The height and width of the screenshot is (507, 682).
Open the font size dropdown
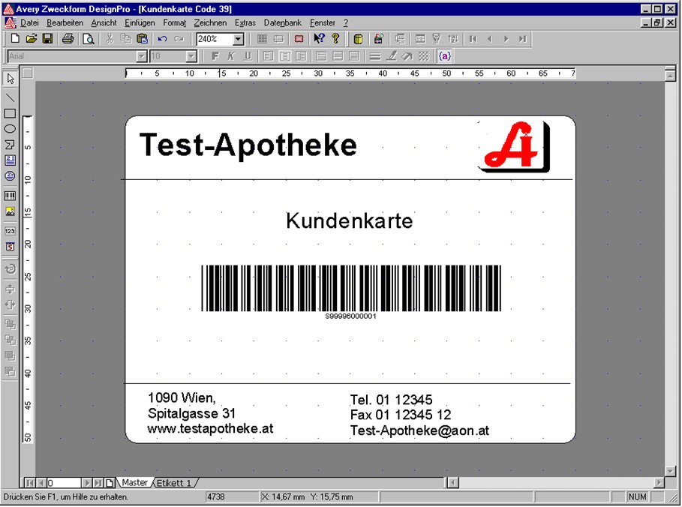click(191, 56)
